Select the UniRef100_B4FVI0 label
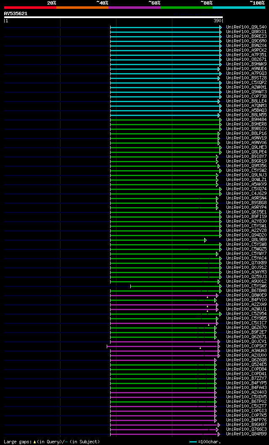The image size is (269, 445). click(x=247, y=300)
